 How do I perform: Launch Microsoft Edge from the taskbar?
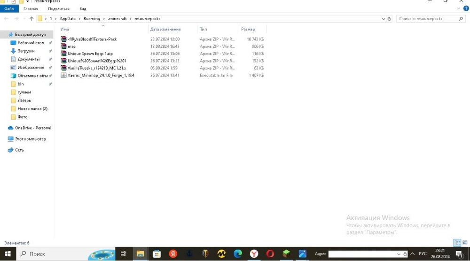point(238,254)
